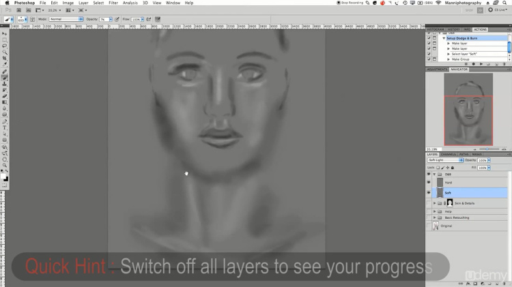
Task: Select the Crop tool
Action: (5, 59)
